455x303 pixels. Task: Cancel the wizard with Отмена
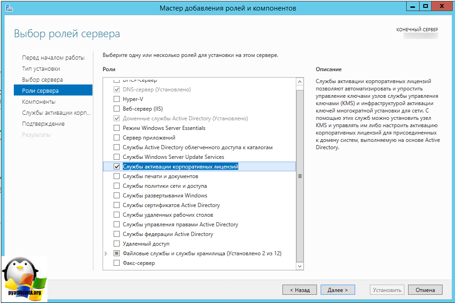[x=425, y=290]
